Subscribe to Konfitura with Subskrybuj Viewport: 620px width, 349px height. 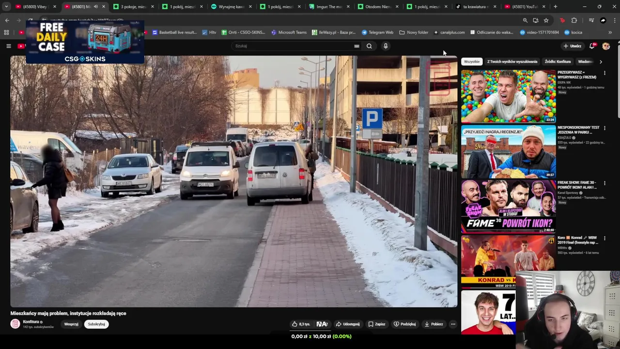[x=96, y=324]
